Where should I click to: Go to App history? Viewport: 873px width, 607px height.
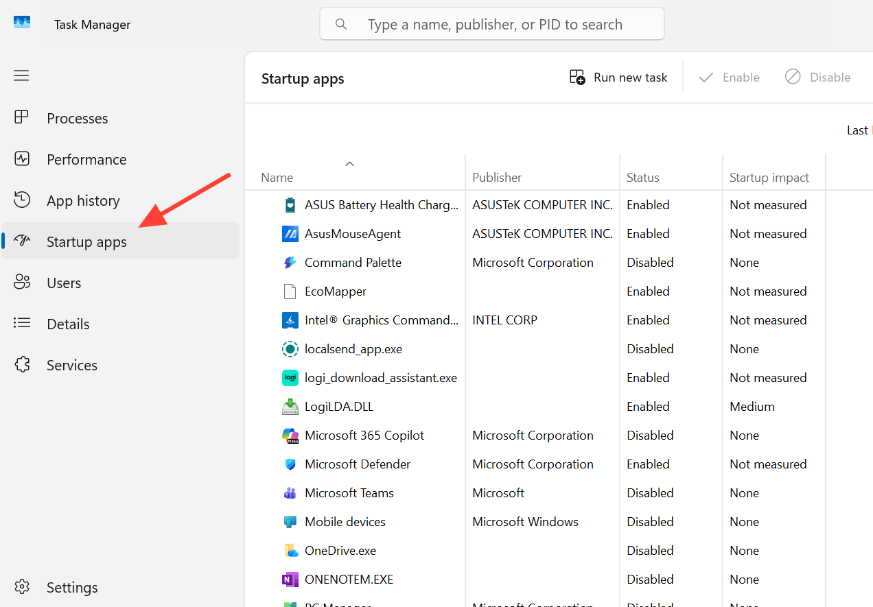tap(120, 200)
